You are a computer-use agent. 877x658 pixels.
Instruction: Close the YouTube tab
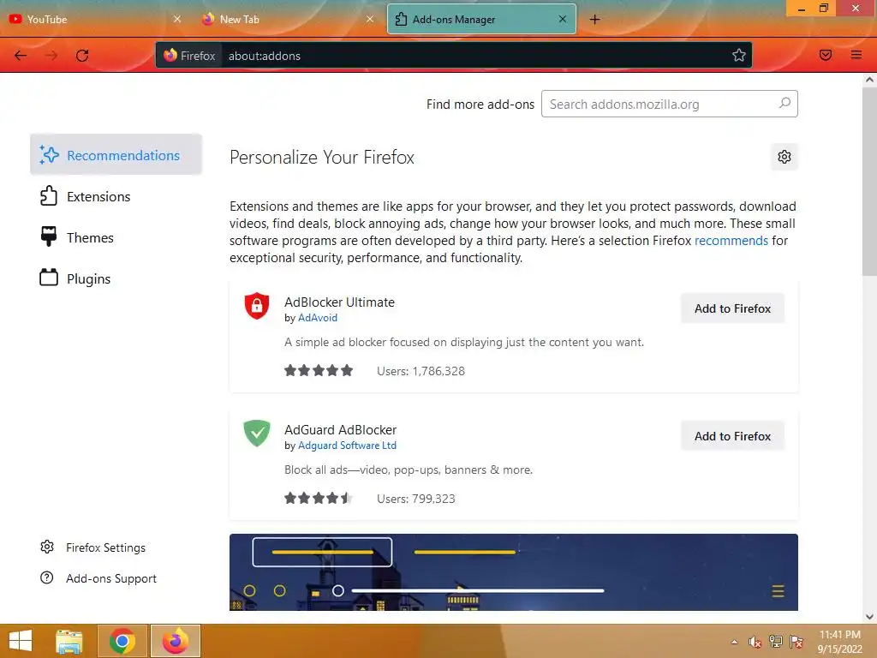click(x=177, y=19)
